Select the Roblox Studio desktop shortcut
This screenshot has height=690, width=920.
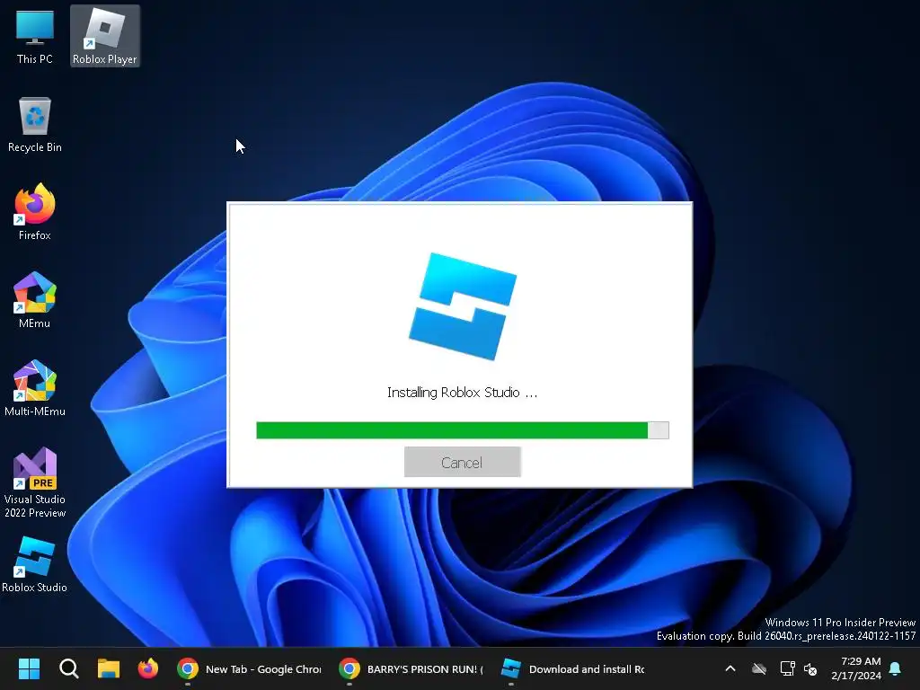pyautogui.click(x=35, y=564)
